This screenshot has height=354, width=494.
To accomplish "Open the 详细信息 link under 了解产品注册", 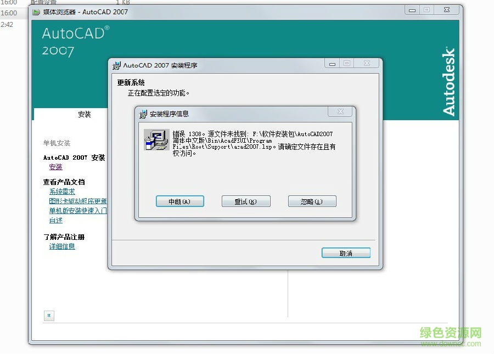I will [61, 246].
